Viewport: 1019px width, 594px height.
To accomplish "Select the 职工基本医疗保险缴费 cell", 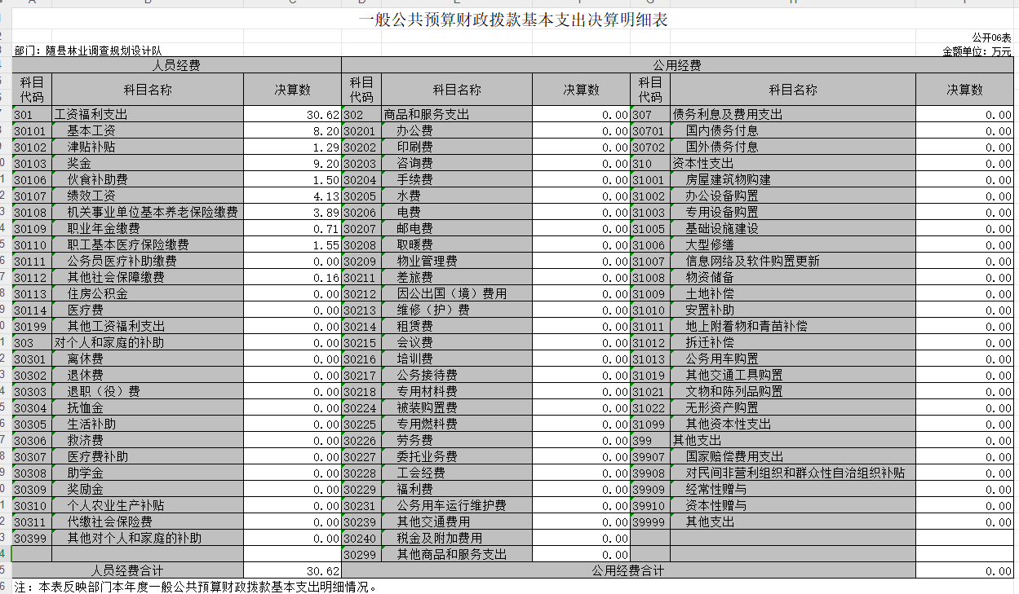I will (148, 244).
